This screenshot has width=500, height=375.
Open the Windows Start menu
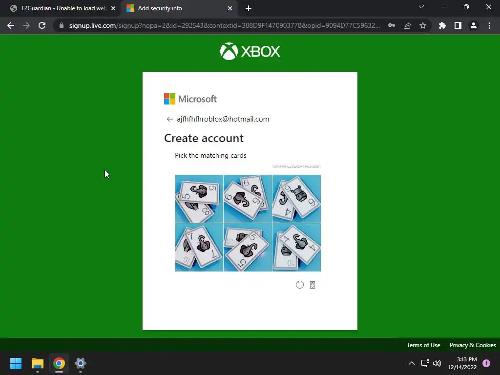16,363
